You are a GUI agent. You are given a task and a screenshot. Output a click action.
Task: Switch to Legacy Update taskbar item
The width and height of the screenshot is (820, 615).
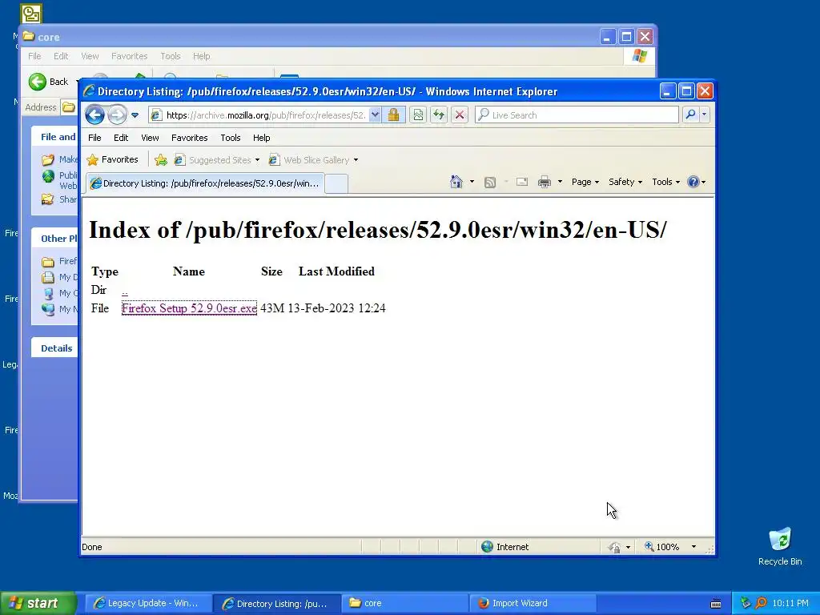coord(147,604)
